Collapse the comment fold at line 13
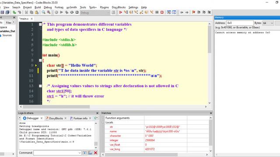Screen dimensions: 280x157 coord(40,86)
